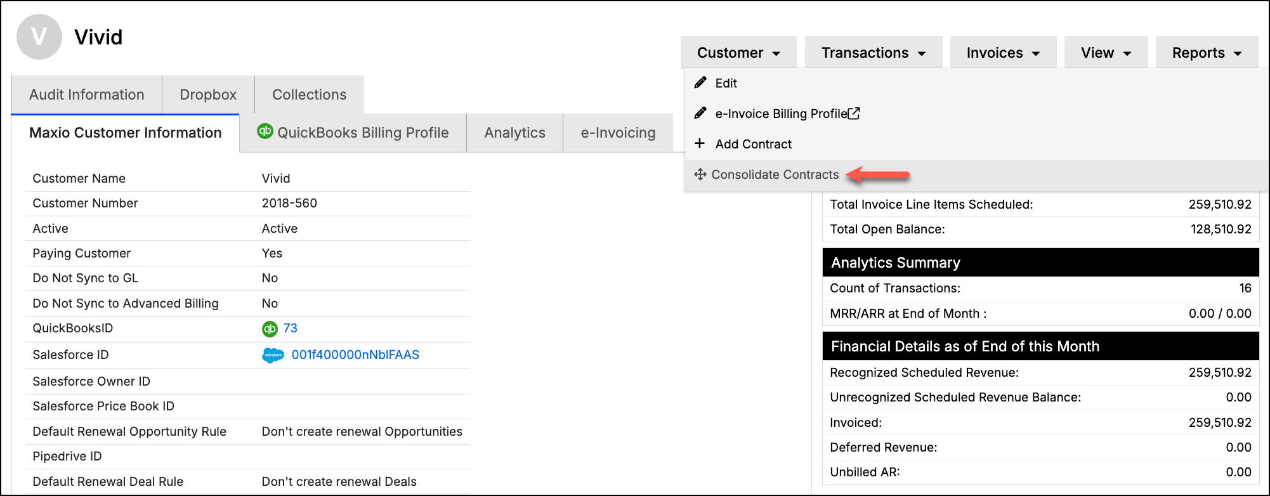This screenshot has width=1270, height=496.
Task: Open the e-Invoicing tab
Action: tap(619, 133)
